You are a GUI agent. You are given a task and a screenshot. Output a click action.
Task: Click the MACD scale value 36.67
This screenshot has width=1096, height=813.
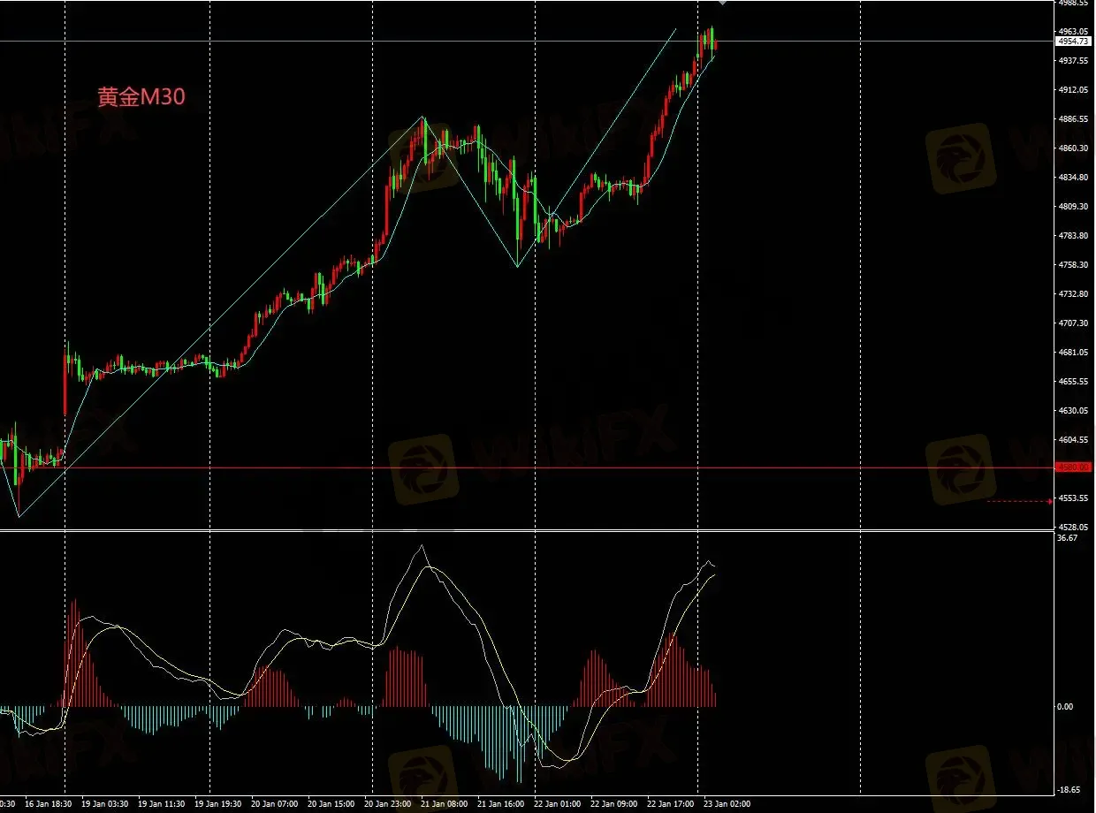coord(1067,537)
